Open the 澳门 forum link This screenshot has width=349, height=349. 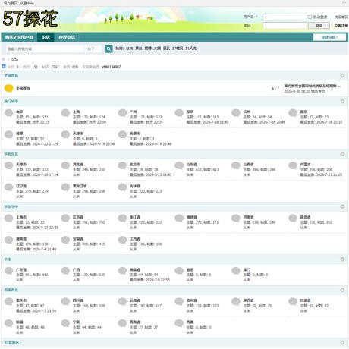point(247,269)
